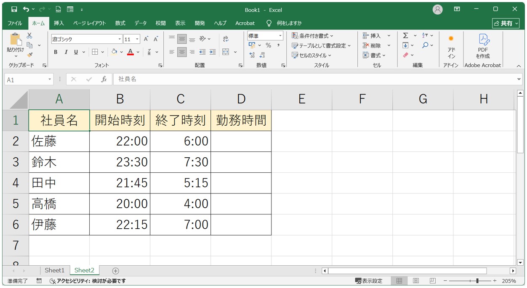Click the orientation (angled text) icon
The width and height of the screenshot is (527, 288).
click(x=203, y=39)
